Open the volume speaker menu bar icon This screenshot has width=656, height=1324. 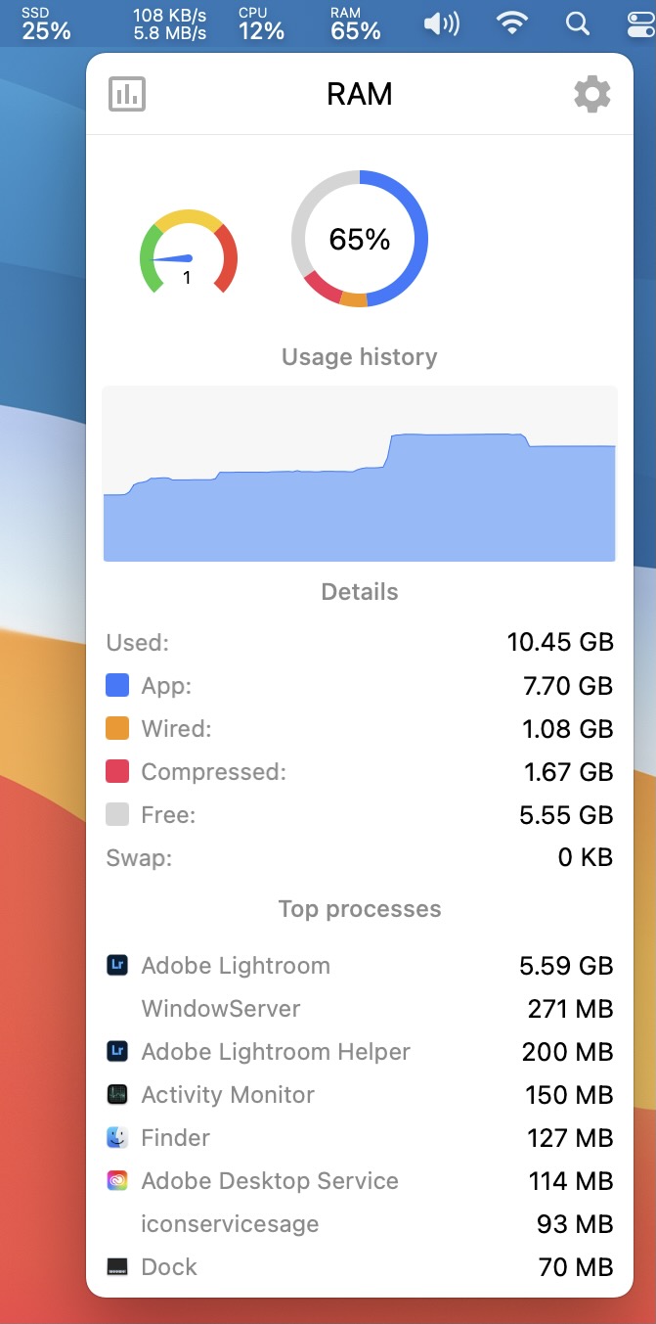click(x=441, y=23)
